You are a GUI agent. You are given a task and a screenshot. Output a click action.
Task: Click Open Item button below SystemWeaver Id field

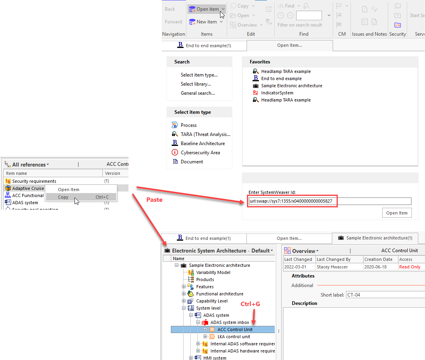click(397, 213)
